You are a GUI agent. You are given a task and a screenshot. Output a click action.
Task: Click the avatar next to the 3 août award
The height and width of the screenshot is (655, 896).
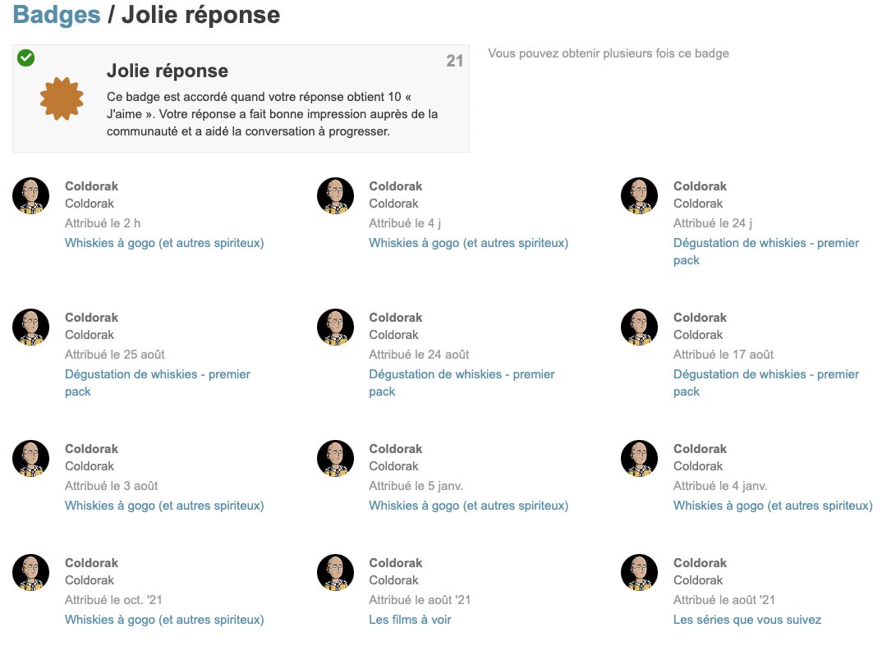click(x=30, y=458)
